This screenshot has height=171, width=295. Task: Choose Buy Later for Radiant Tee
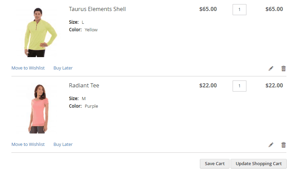[63, 144]
